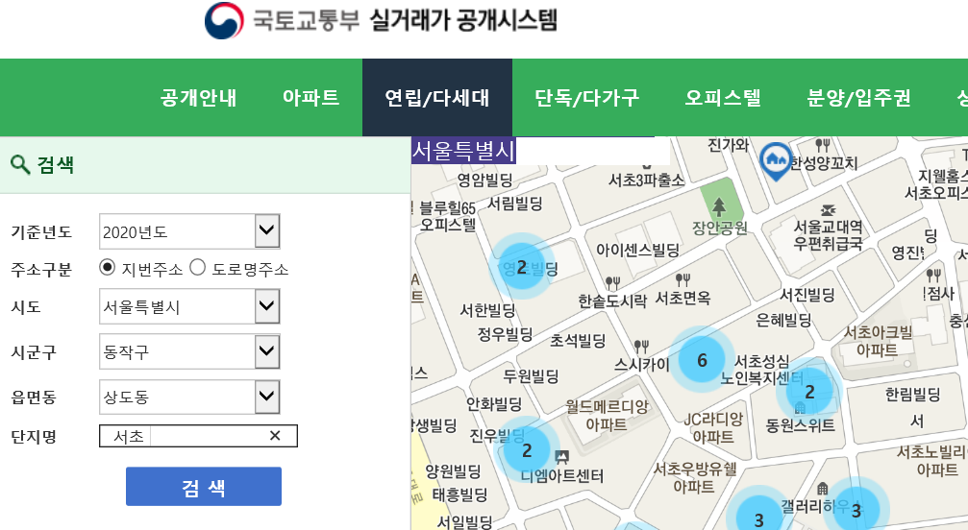Click the post office icon above 서울교대역 우편취급국
The width and height of the screenshot is (968, 530).
[828, 211]
